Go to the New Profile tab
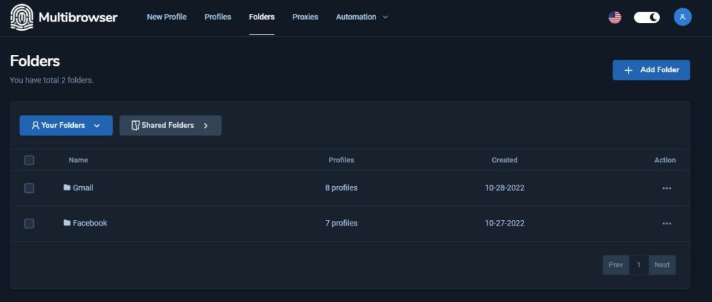The width and height of the screenshot is (712, 302). [167, 17]
